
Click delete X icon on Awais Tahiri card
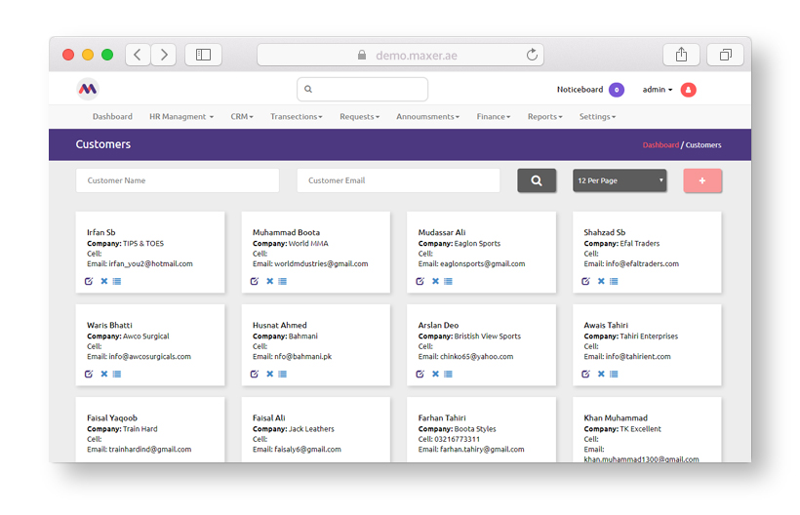click(601, 374)
